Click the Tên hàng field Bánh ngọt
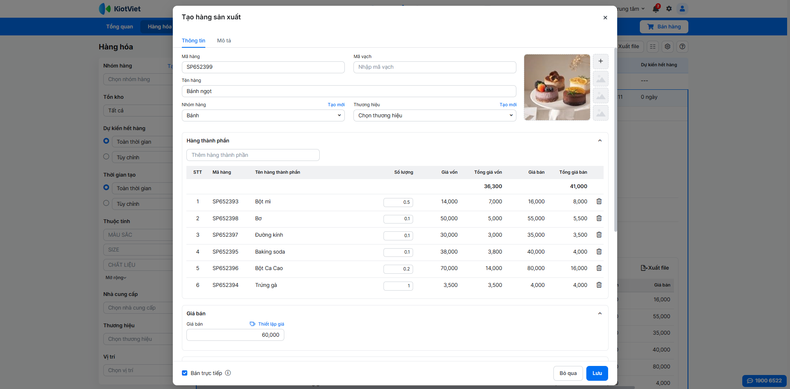The image size is (790, 389). point(349,91)
